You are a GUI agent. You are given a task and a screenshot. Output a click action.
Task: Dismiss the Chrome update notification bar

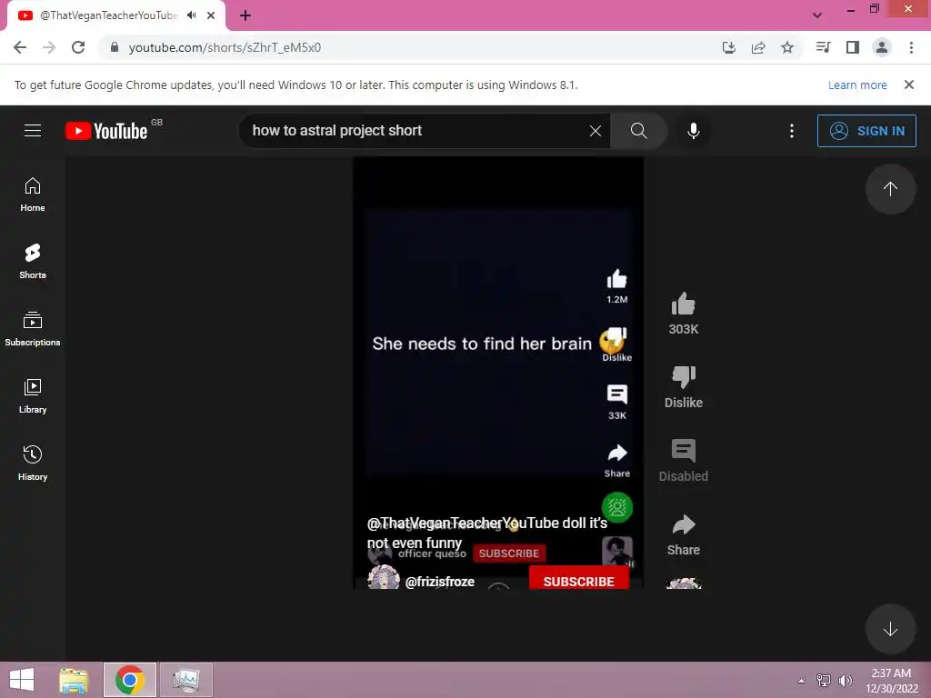pyautogui.click(x=909, y=85)
